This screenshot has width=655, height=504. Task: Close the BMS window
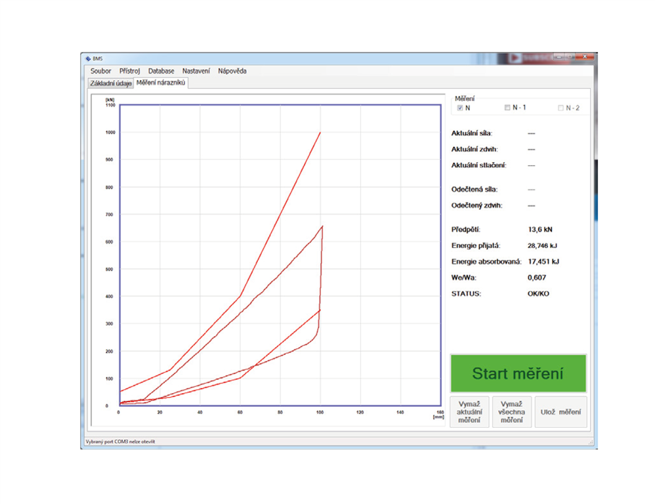pos(585,57)
